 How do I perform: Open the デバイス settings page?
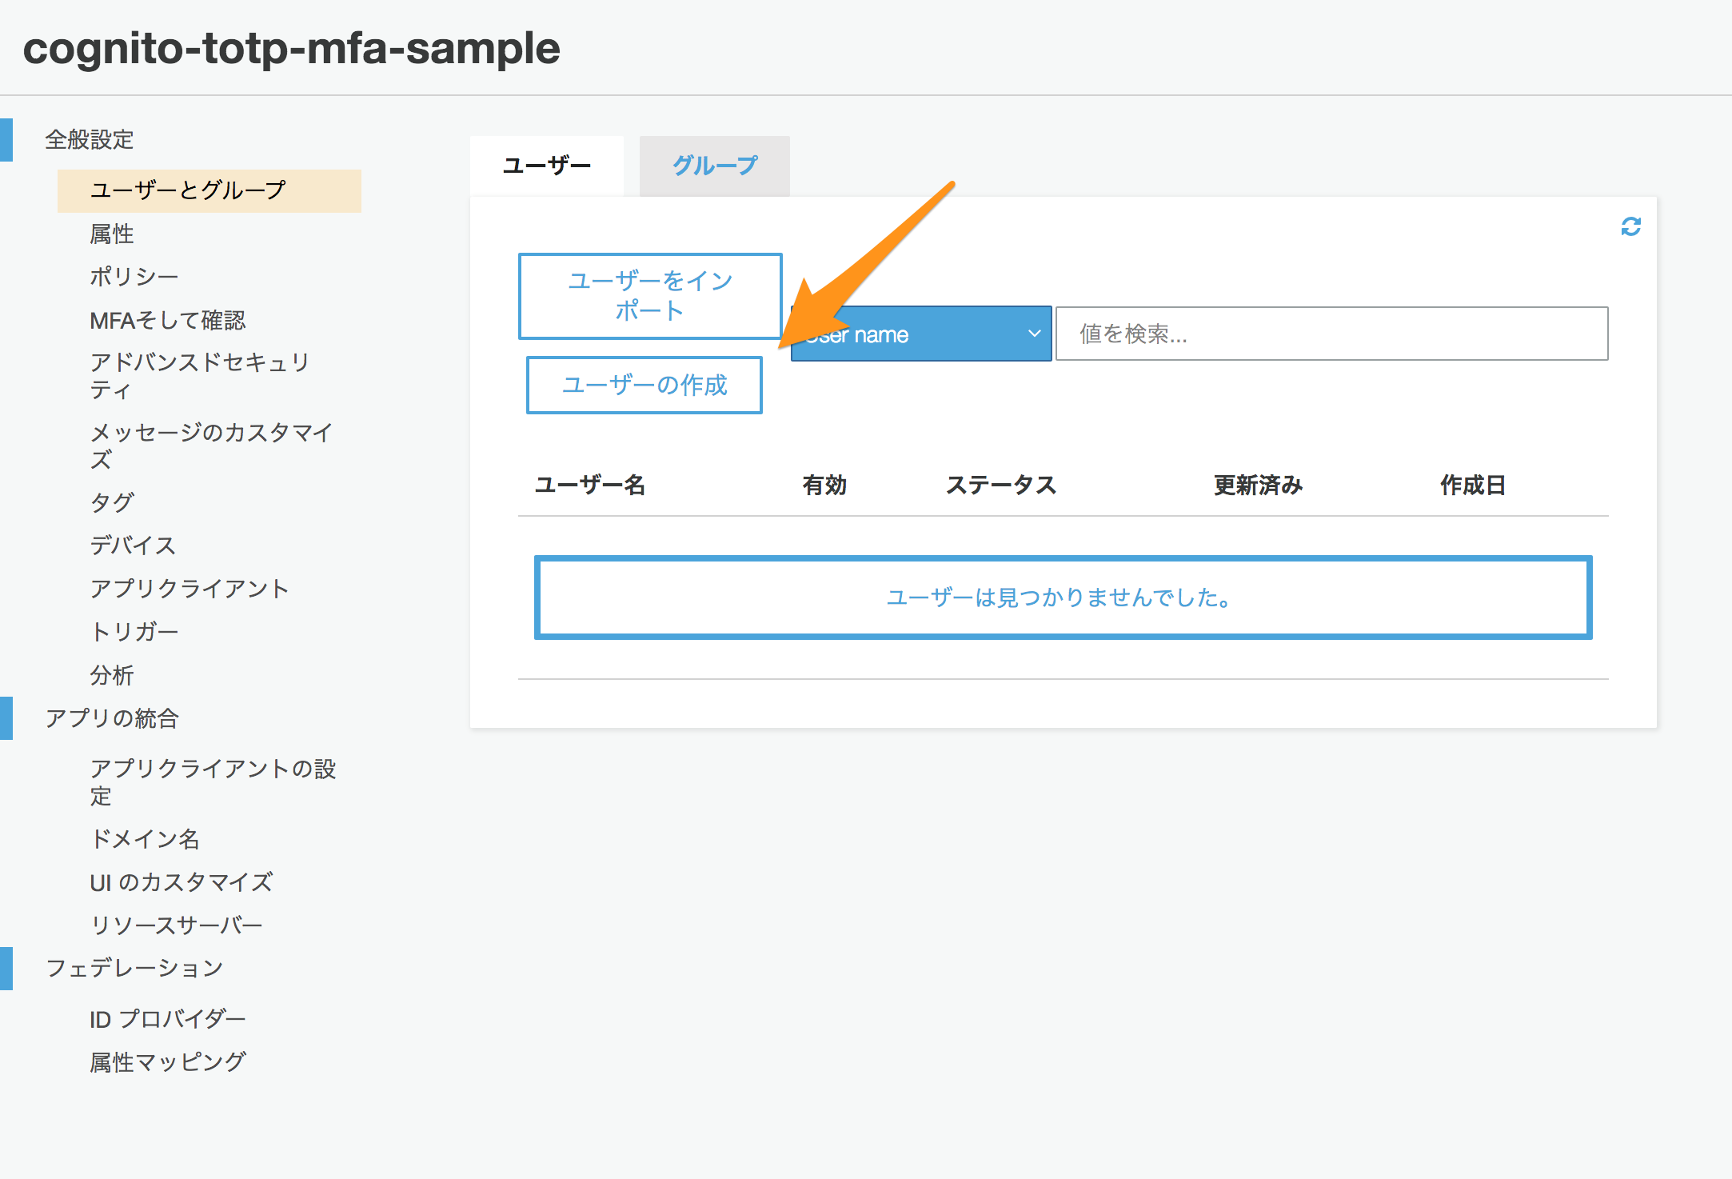[133, 546]
